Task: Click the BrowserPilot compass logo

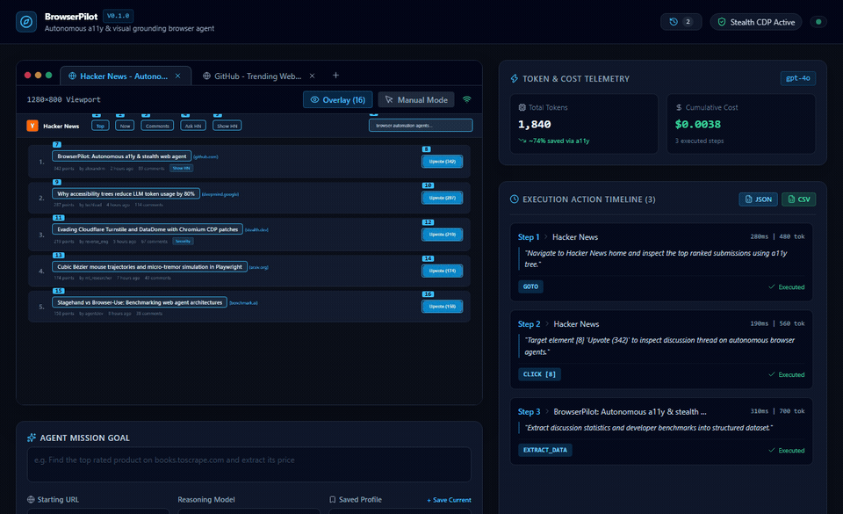Action: click(26, 22)
